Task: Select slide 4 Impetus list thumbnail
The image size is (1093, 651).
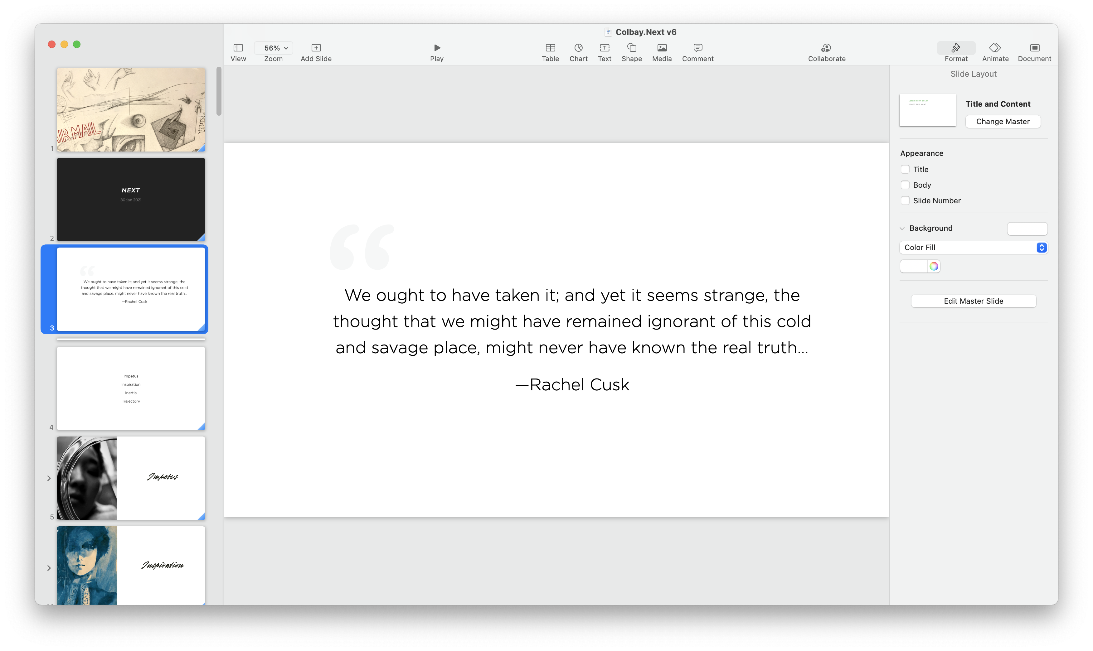Action: (131, 388)
